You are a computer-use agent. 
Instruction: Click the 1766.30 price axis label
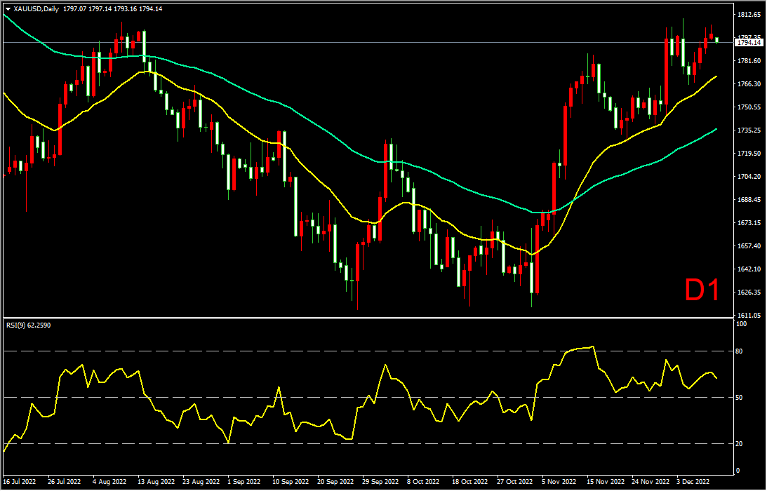point(749,84)
